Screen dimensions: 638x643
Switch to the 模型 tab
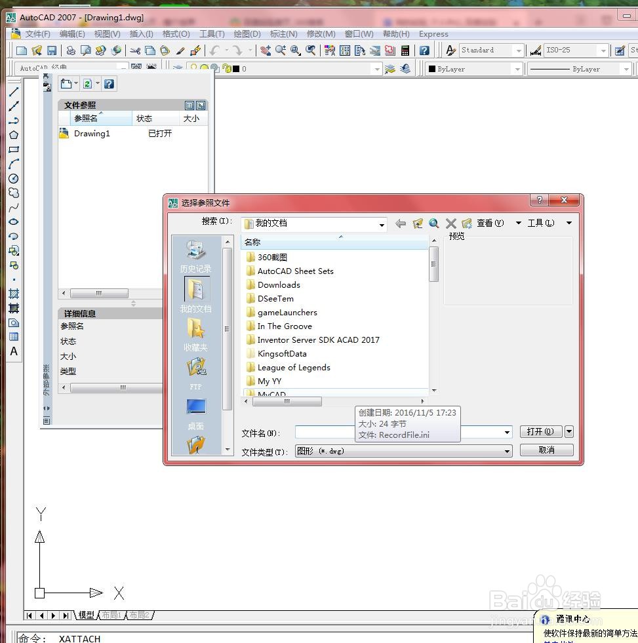click(86, 615)
